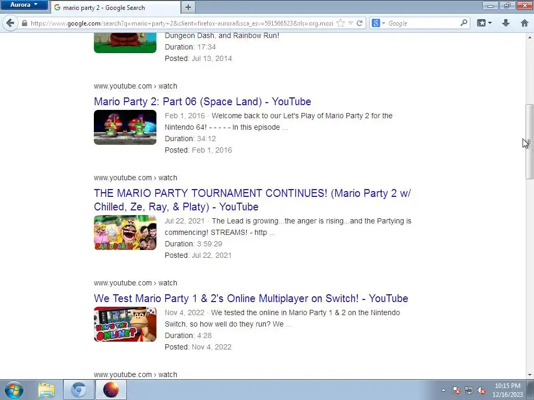Switch to Firefox Aurora on the taskbar
Screen dimensions: 534x400
111,390
